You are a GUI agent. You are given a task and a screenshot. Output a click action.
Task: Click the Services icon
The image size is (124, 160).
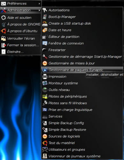(45, 116)
